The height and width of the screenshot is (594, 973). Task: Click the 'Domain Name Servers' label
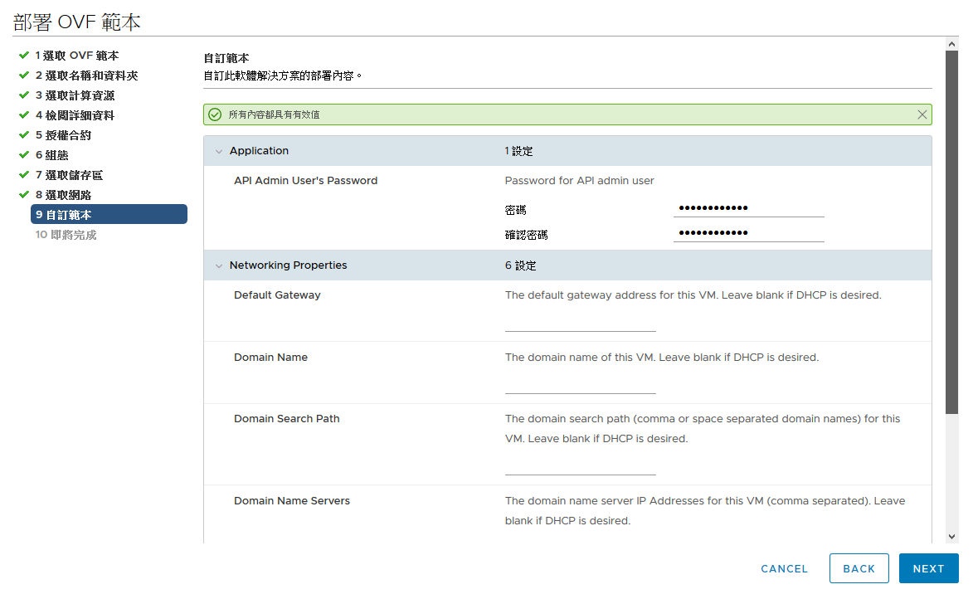292,501
